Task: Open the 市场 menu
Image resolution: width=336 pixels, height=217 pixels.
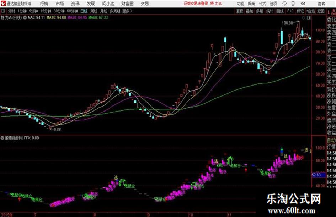Action: [60, 4]
